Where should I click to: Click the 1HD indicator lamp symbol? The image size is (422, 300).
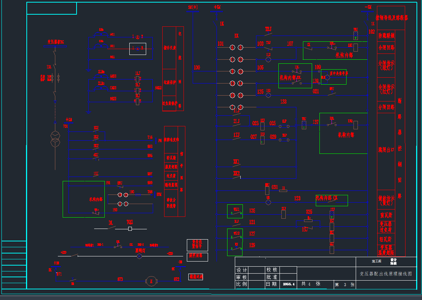(268, 95)
